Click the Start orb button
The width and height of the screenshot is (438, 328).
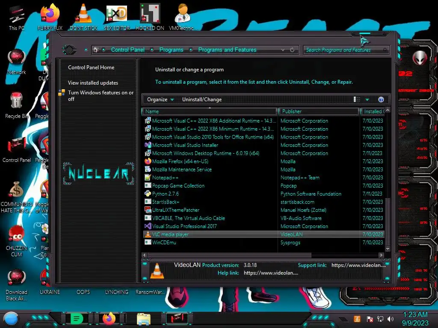[x=11, y=319]
